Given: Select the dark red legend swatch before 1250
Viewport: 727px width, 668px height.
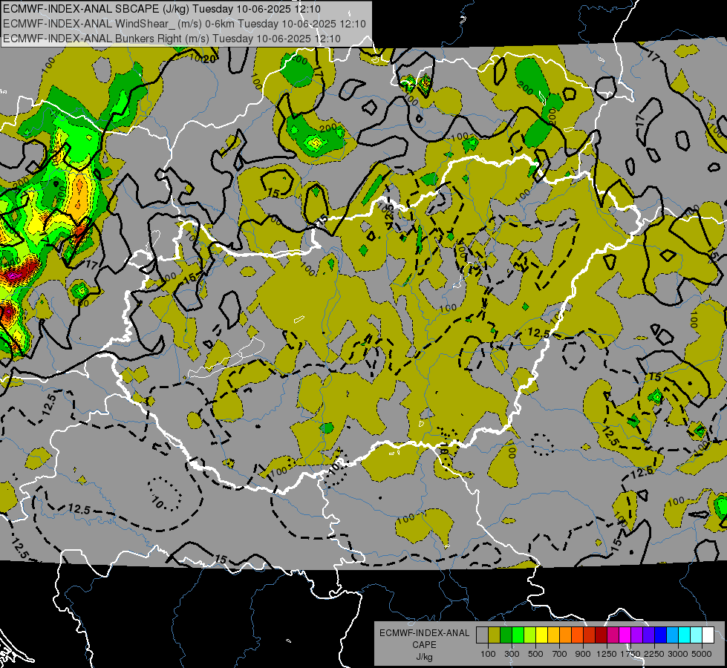Looking at the screenshot, I should pyautogui.click(x=602, y=635).
